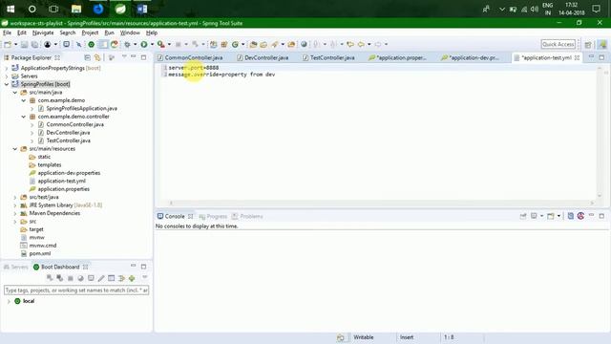This screenshot has width=611, height=344.
Task: Toggle Link with Editor in Package Explorer
Action: (x=97, y=57)
